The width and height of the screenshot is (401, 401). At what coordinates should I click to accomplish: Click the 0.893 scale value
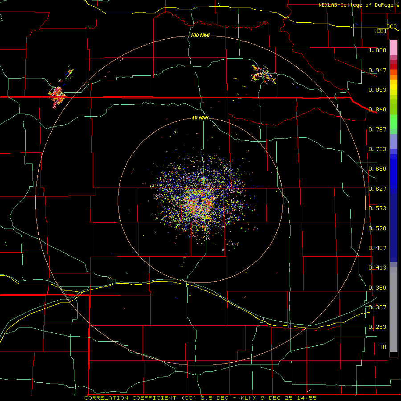coord(377,90)
